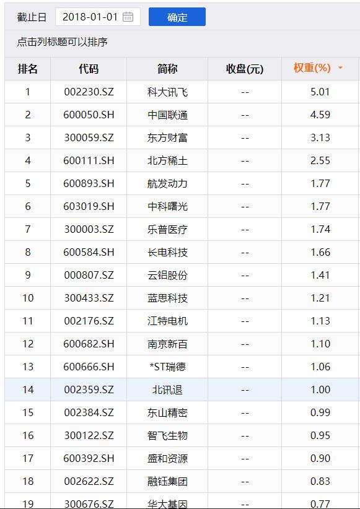Viewport: 360px width, 509px height.
Task: Select the 江特电机 name cell
Action: tap(167, 321)
